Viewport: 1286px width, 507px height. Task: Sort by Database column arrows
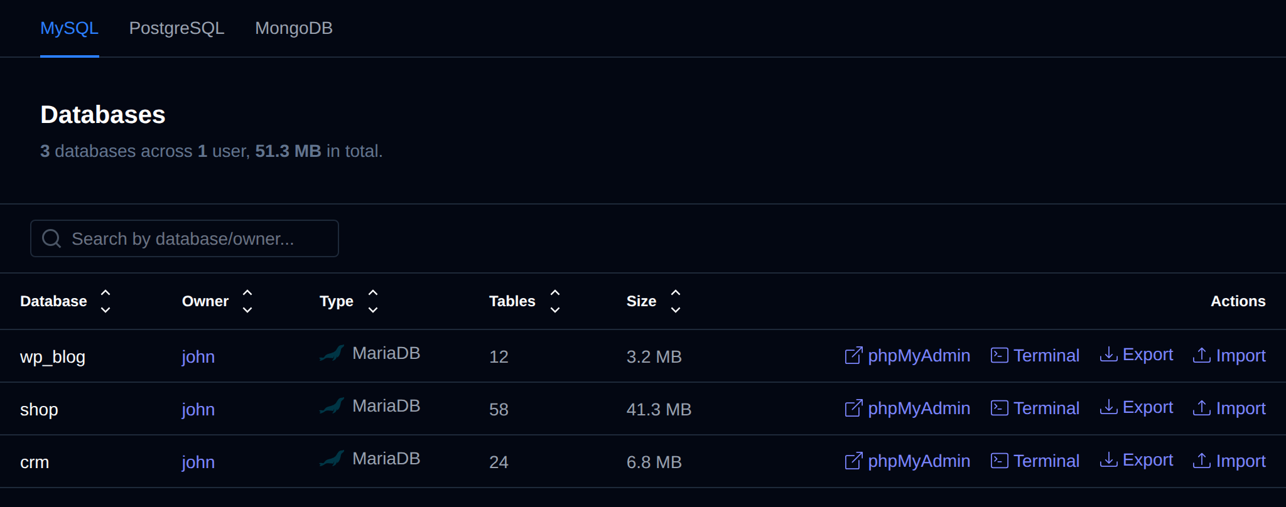105,301
